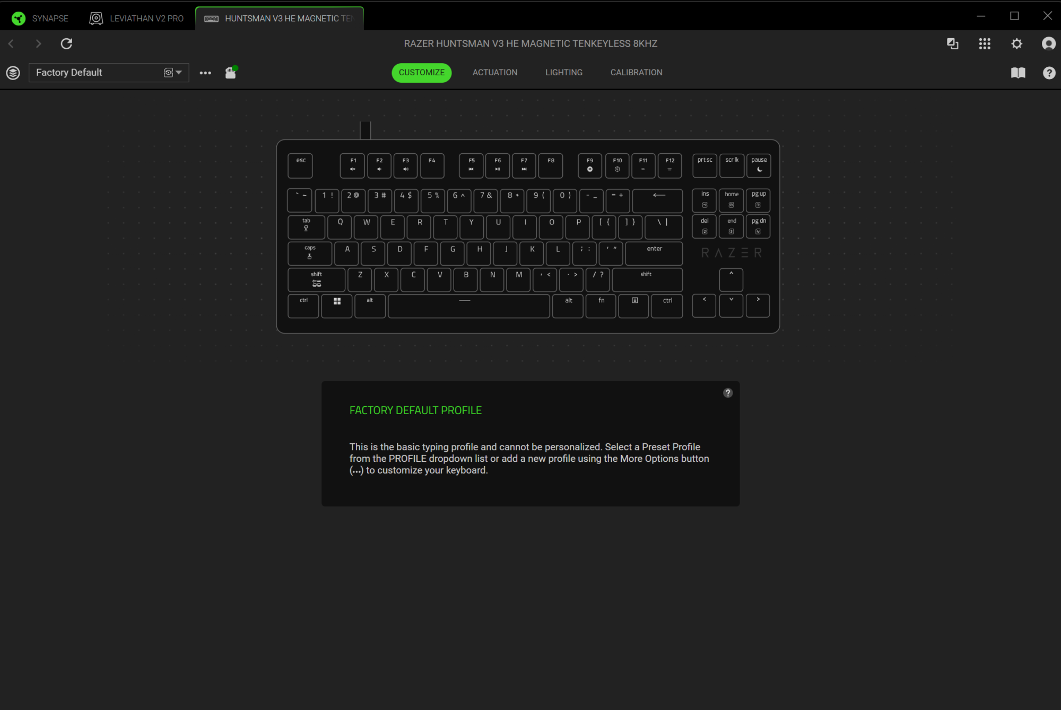Click the help icon in the Factory Default panel
1061x710 pixels.
tap(728, 393)
